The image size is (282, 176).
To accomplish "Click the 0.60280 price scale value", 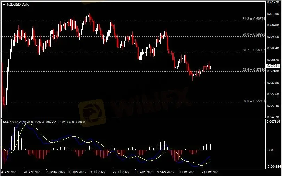I will point(273,25).
